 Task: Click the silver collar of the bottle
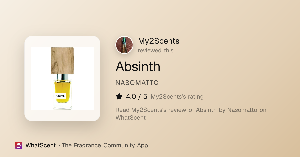[x=62, y=77]
